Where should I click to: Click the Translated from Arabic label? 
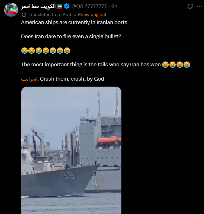click(52, 15)
